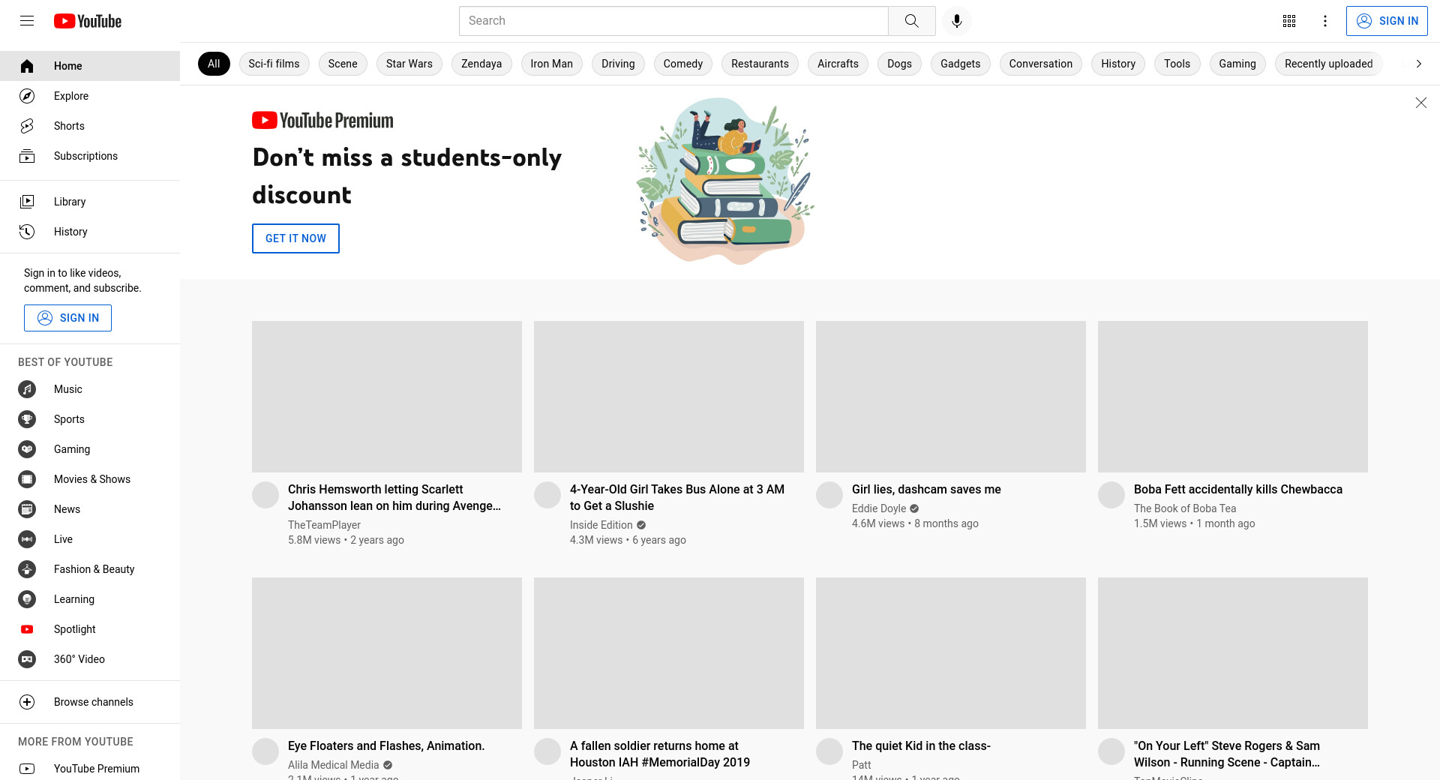Screen dimensions: 1440x780
Task: Open History in the sidebar
Action: (90, 232)
